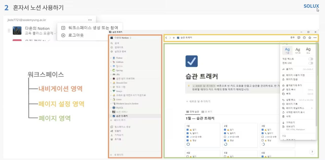
Task: Click the favorite star icon in header
Action: coord(310,38)
